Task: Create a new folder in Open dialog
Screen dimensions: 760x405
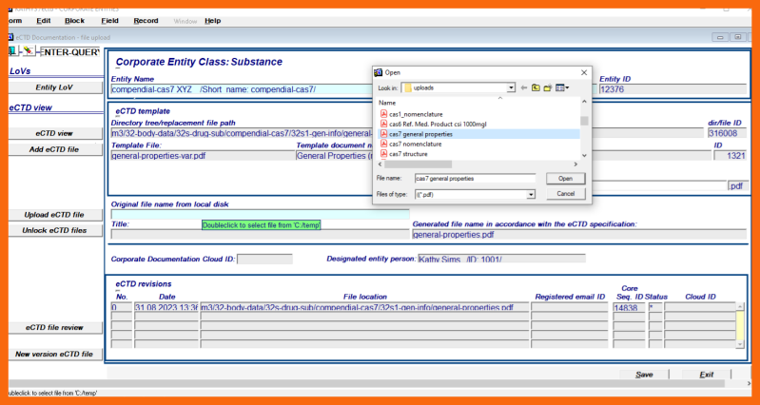Action: point(547,87)
